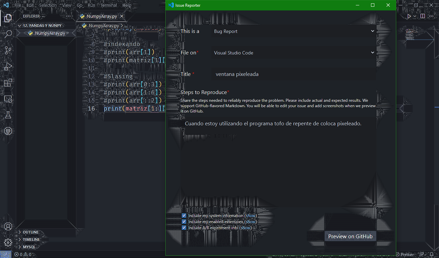
Task: Open the Source Control icon
Action: pos(7,50)
